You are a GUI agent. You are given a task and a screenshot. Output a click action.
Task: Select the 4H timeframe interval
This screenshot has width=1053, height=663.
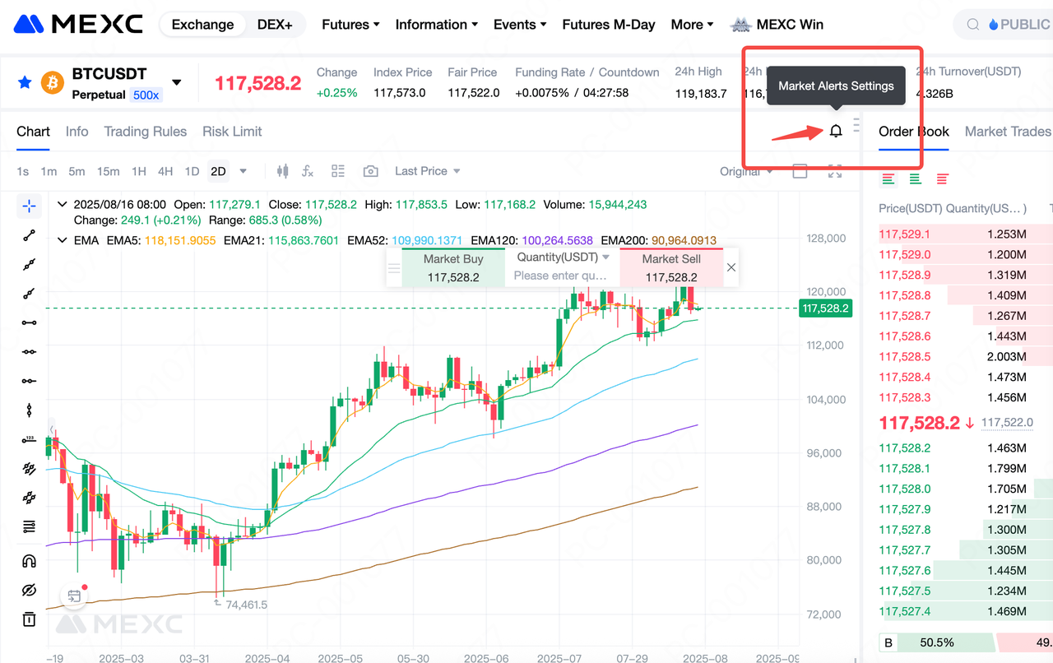165,171
